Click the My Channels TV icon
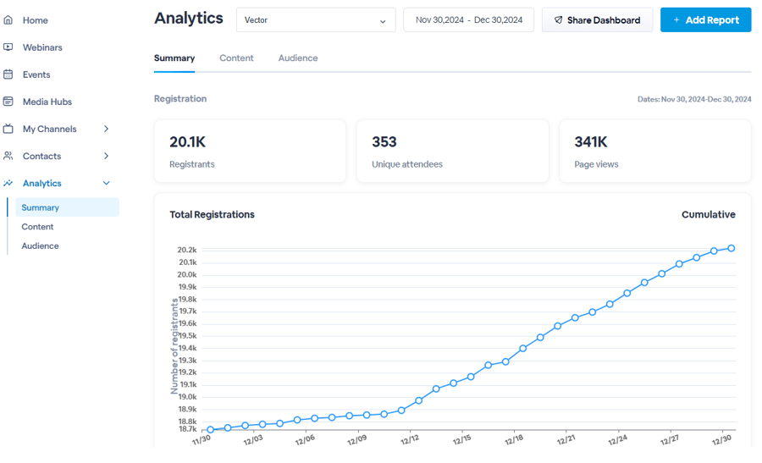 [8, 129]
